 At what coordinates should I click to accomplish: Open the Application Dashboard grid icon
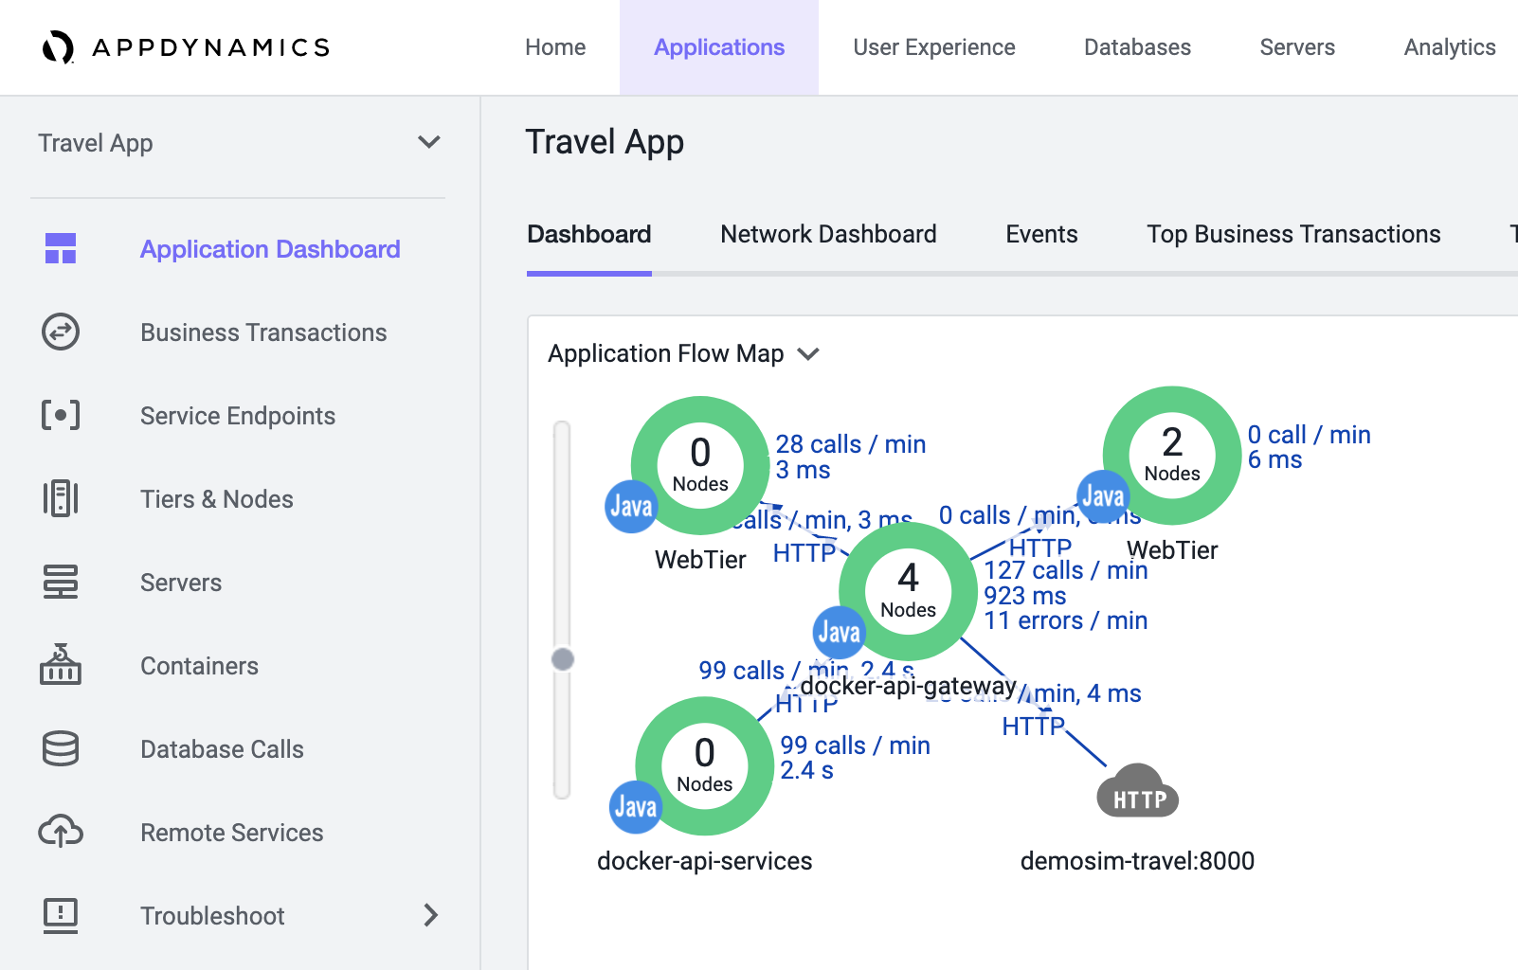(x=61, y=248)
